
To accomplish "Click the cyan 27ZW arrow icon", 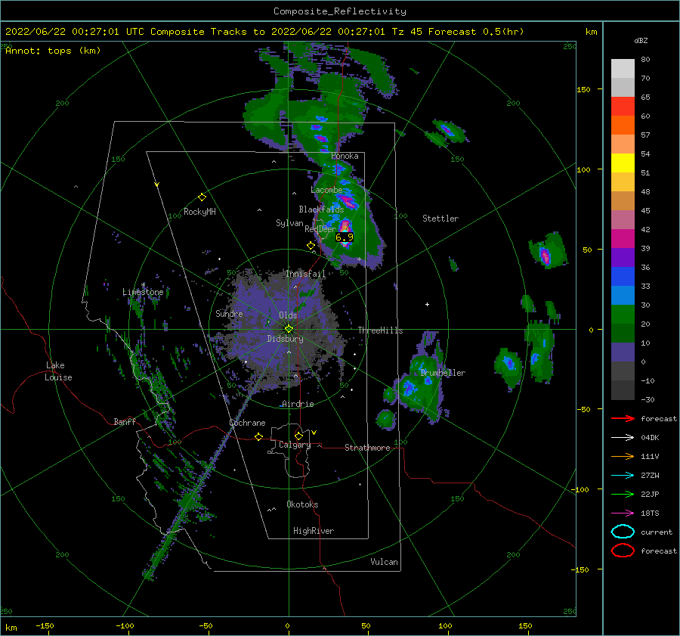I will (623, 476).
